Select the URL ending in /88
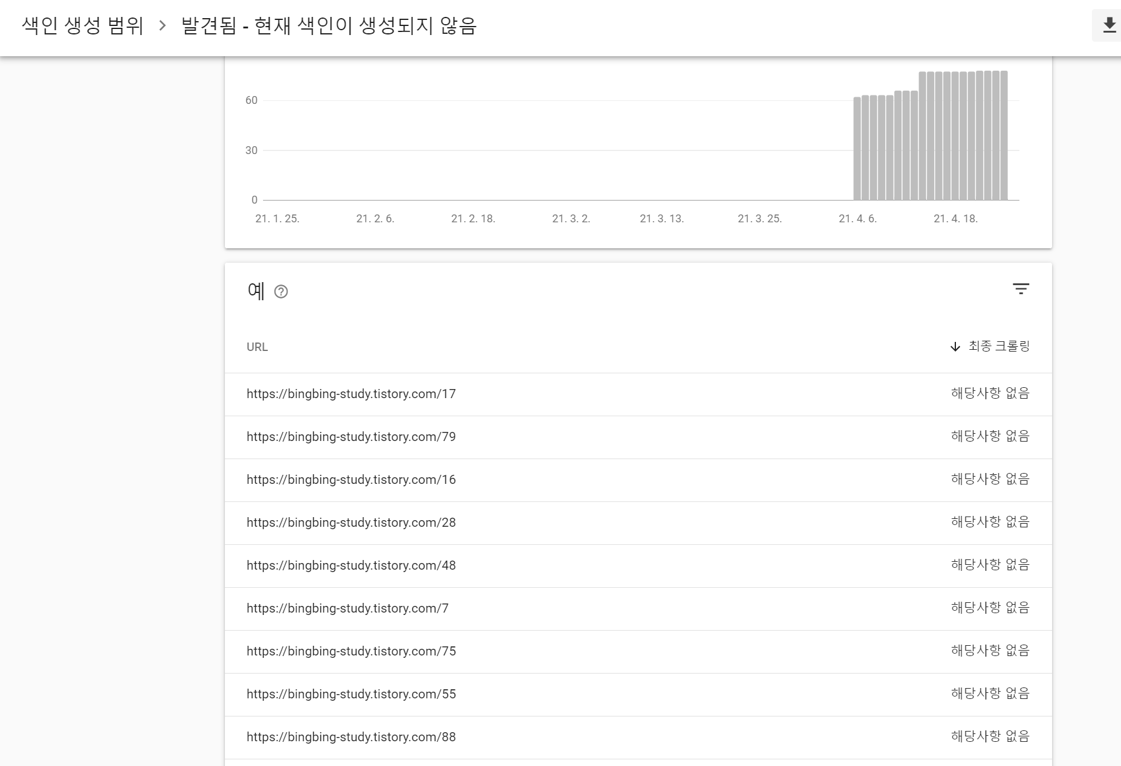This screenshot has width=1121, height=766. click(351, 737)
